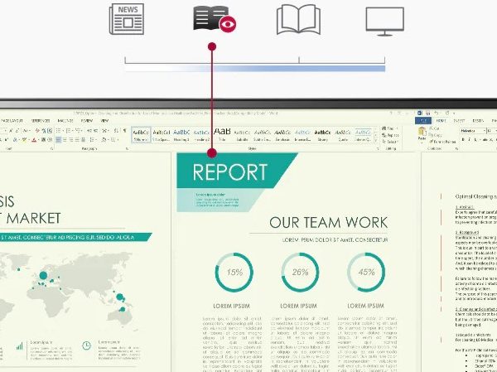Screen dimensions: 497x372
Task: Click the Replace button in Editing group
Action: click(390, 135)
